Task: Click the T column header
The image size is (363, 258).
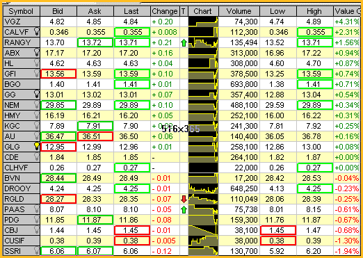Action: (x=184, y=11)
